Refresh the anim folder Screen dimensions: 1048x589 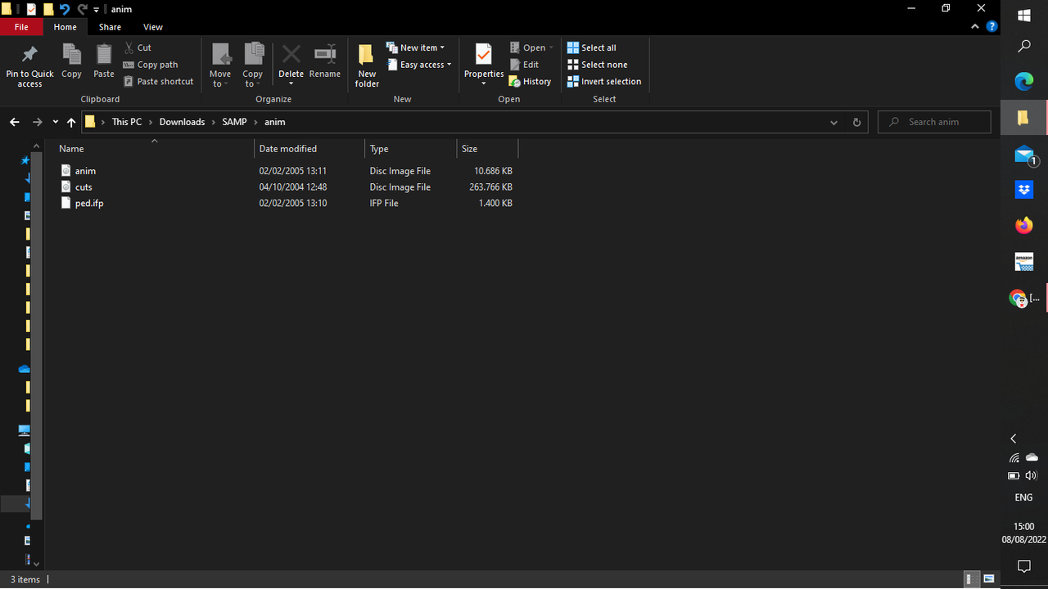(x=856, y=122)
